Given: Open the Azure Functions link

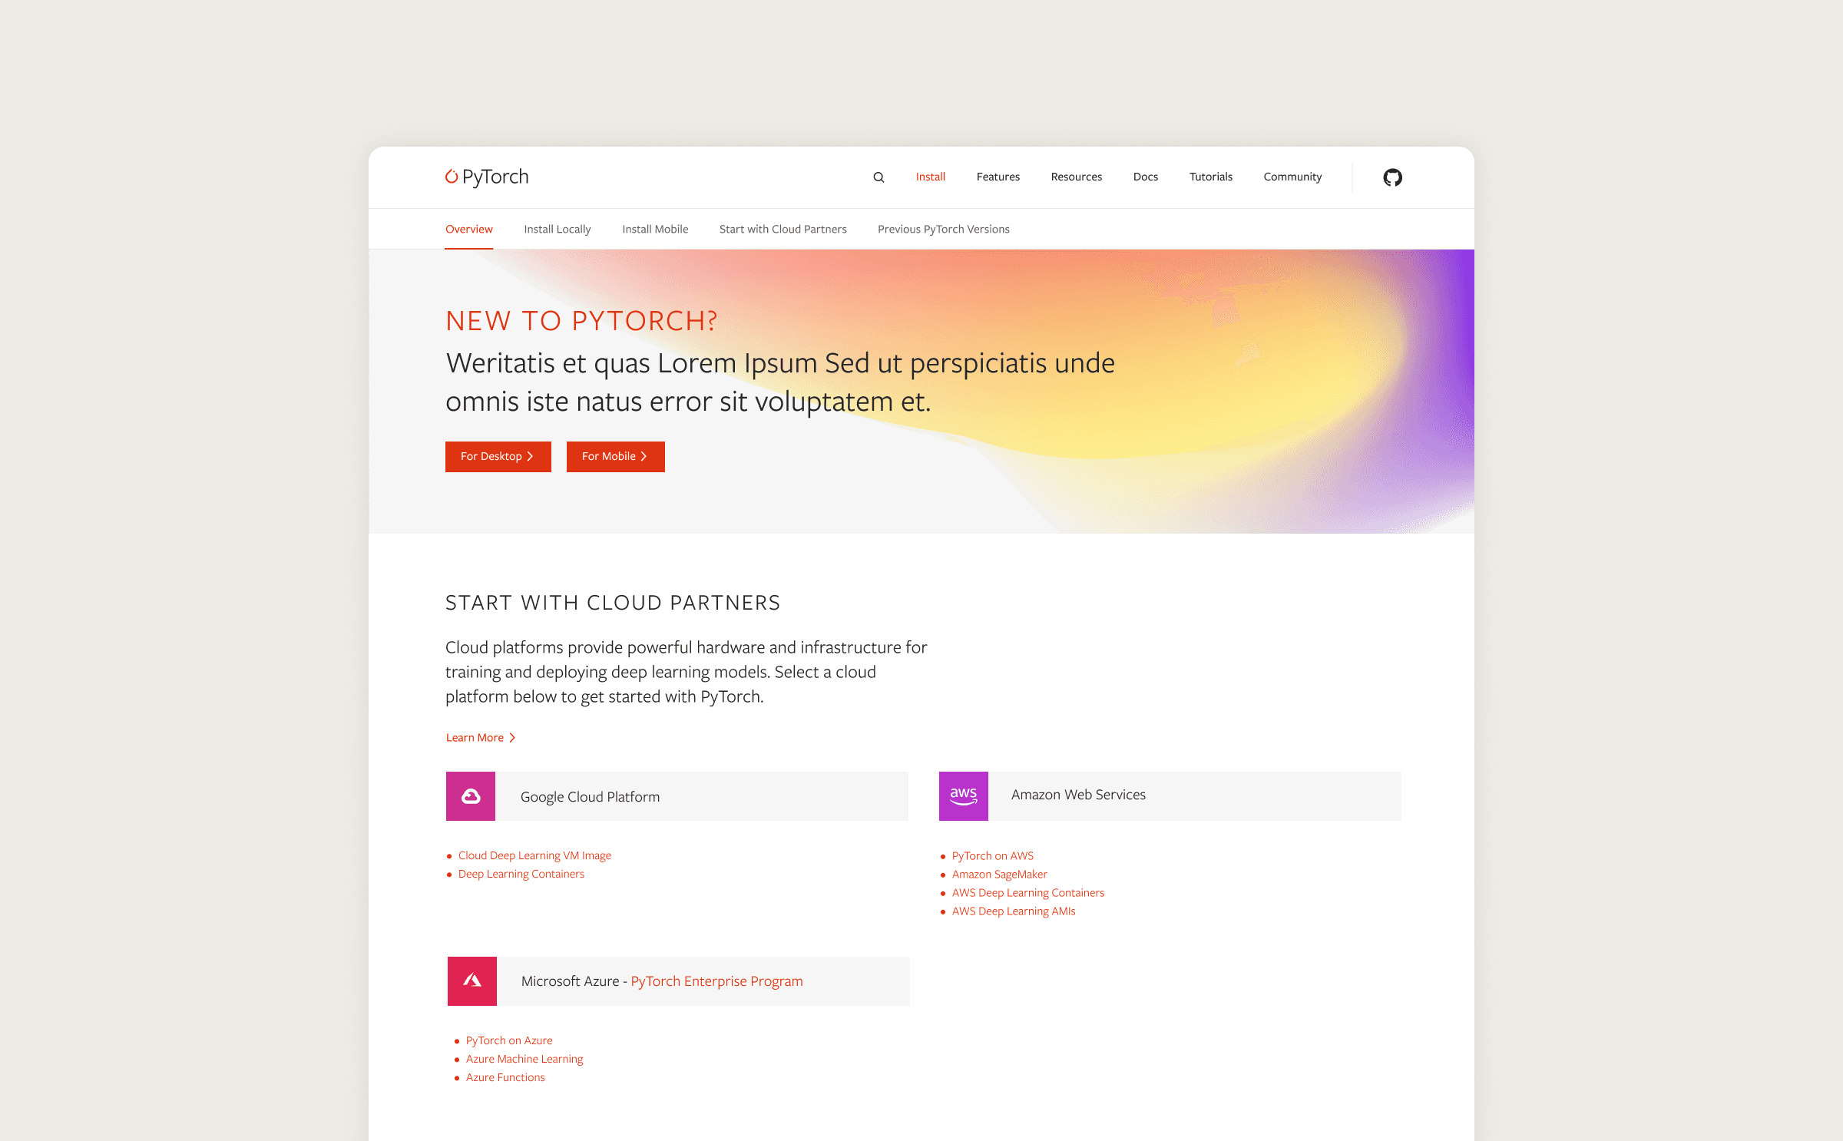Looking at the screenshot, I should [x=505, y=1077].
